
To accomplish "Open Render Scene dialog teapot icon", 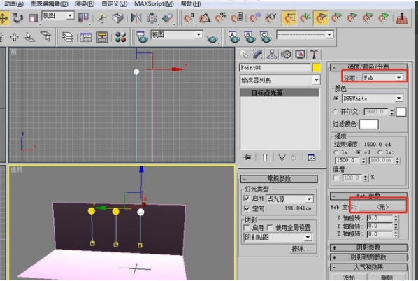I will coord(142,37).
